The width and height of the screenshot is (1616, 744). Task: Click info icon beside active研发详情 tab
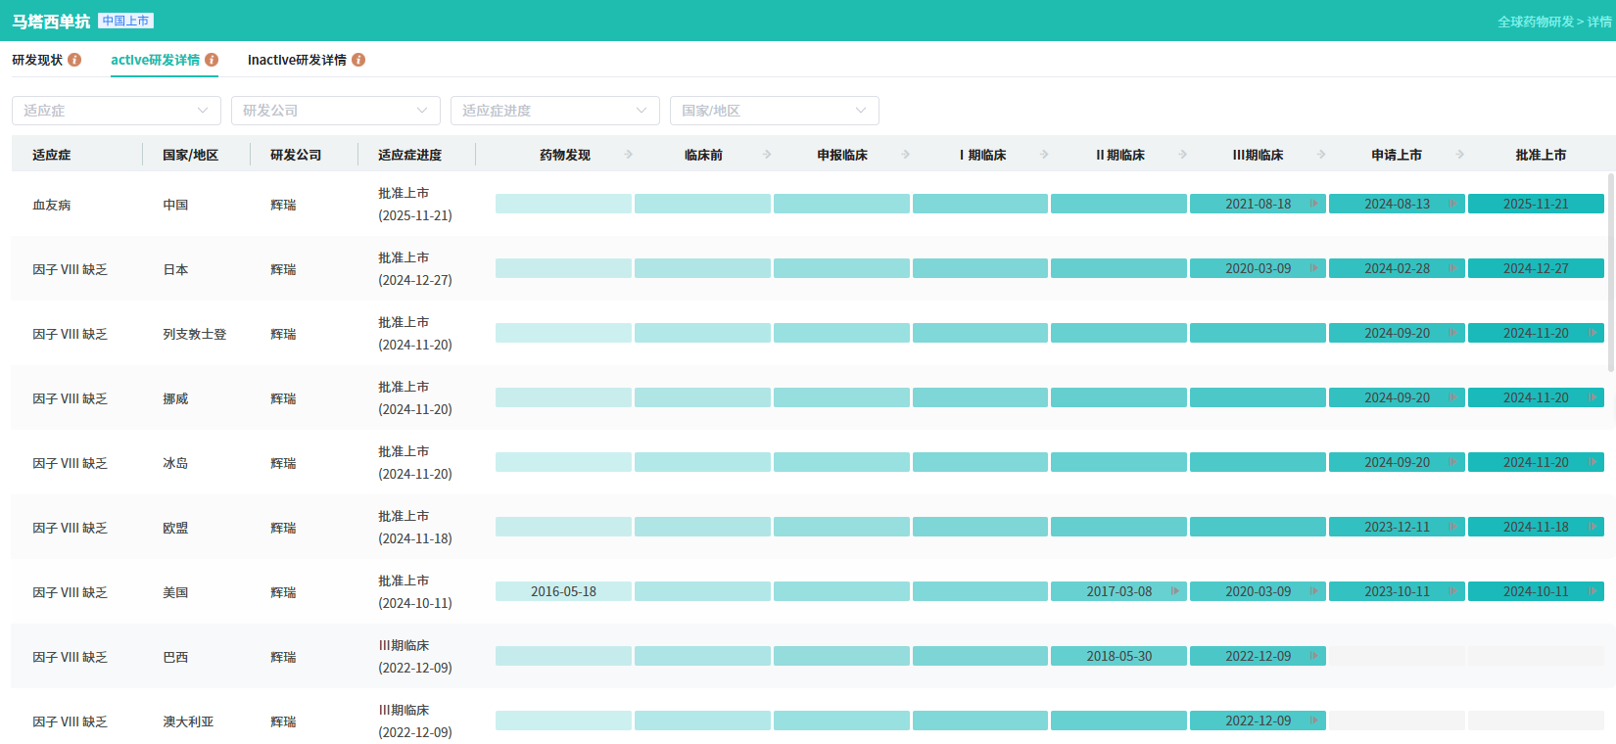(x=212, y=60)
